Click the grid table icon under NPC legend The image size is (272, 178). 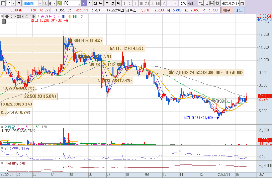click(x=4, y=22)
